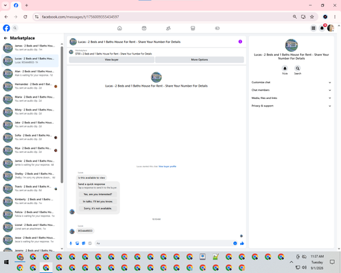The width and height of the screenshot is (341, 273).
Task: Expand Privacy & support section
Action: [291, 106]
